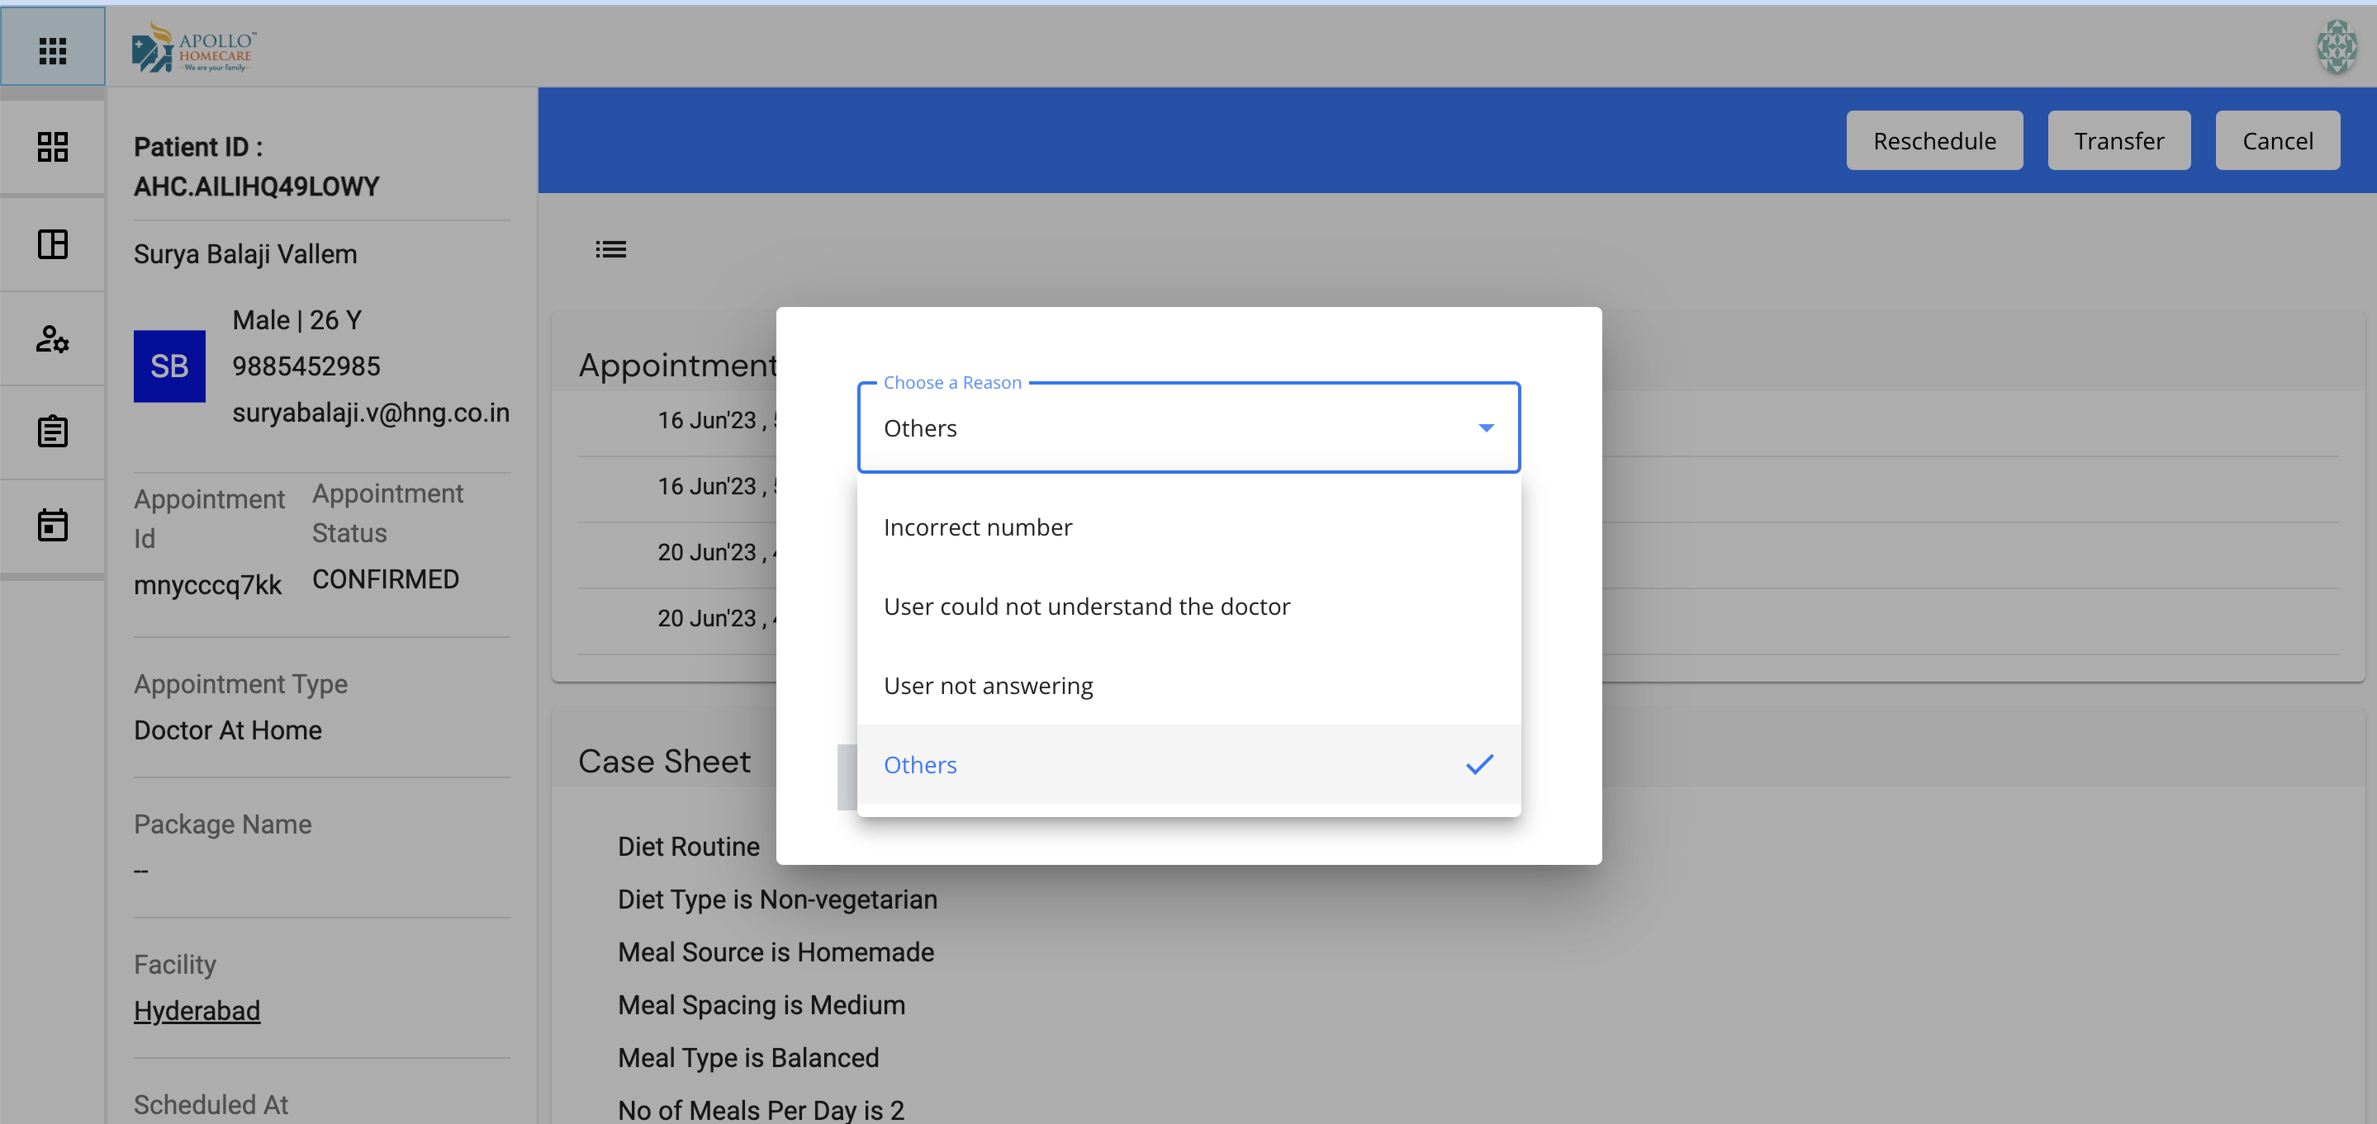The width and height of the screenshot is (2377, 1124).
Task: Open the apps grid menu icon
Action: coord(53,50)
